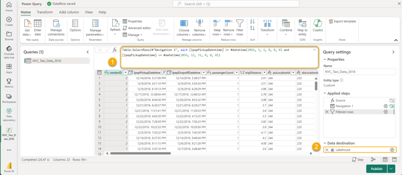Open Advanced editor
Screen dimensions: 402x175
(137, 28)
